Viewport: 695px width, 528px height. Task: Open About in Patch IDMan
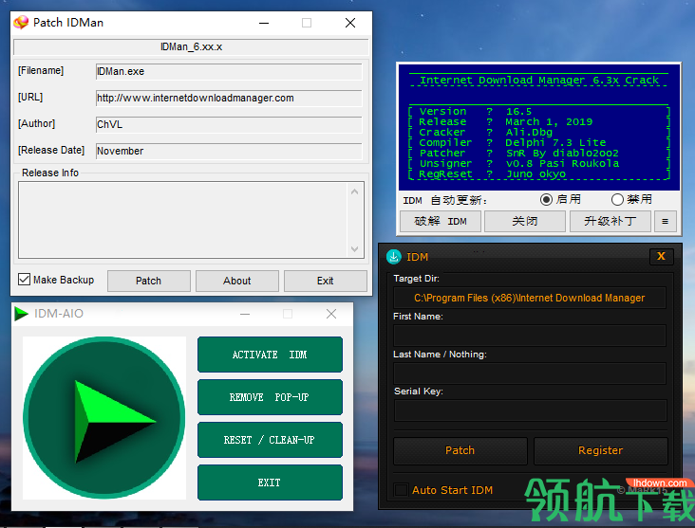237,281
